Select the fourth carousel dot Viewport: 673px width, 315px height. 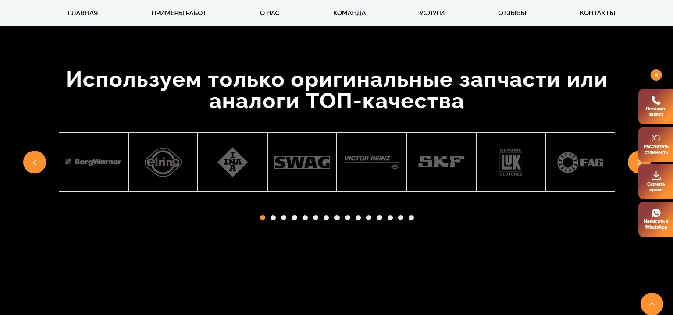pyautogui.click(x=295, y=218)
